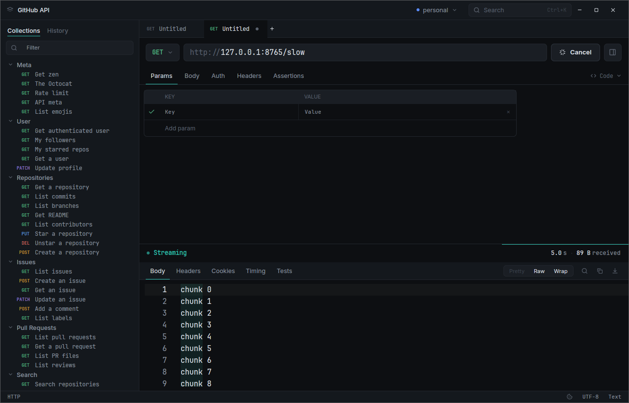Select the Params tab

coord(161,76)
